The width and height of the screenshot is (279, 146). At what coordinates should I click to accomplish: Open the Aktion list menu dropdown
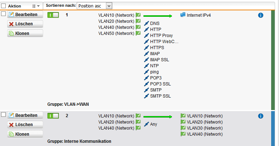coord(36,6)
